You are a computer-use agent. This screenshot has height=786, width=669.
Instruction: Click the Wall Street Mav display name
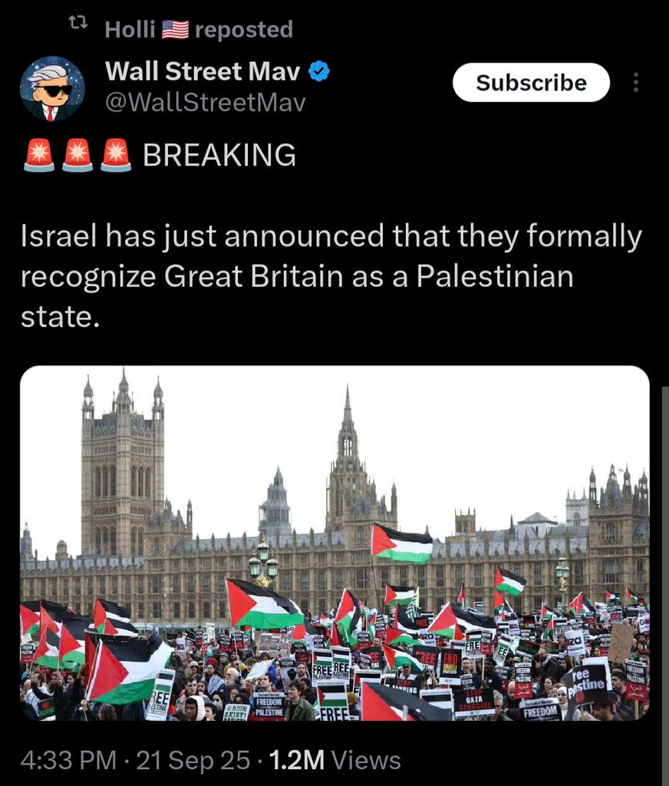[x=203, y=71]
